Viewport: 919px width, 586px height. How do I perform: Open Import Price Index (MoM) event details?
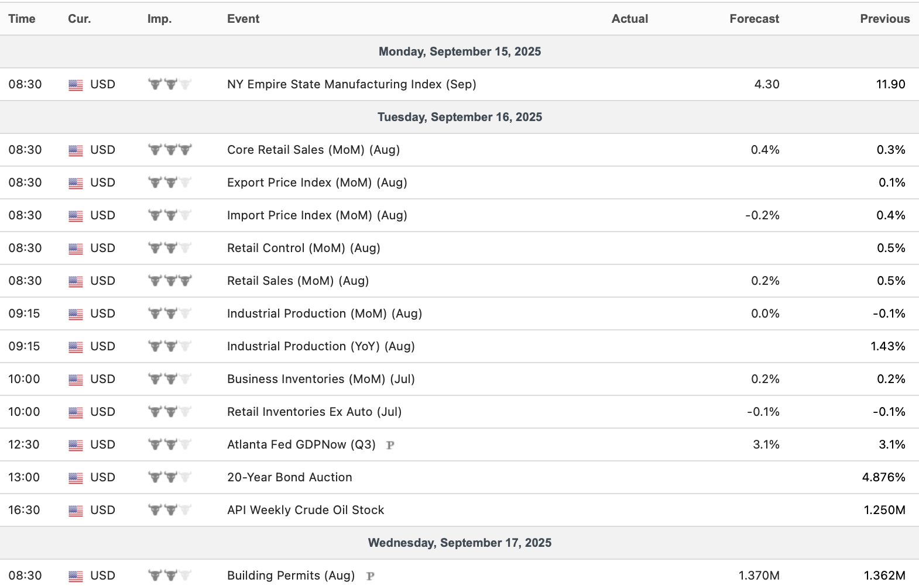pyautogui.click(x=317, y=215)
